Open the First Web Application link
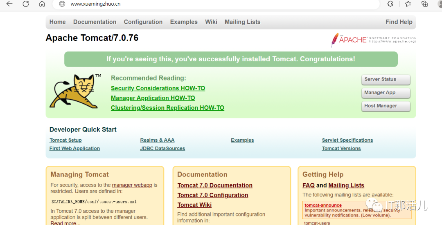Screen dimensions: 442x225 click(75, 149)
